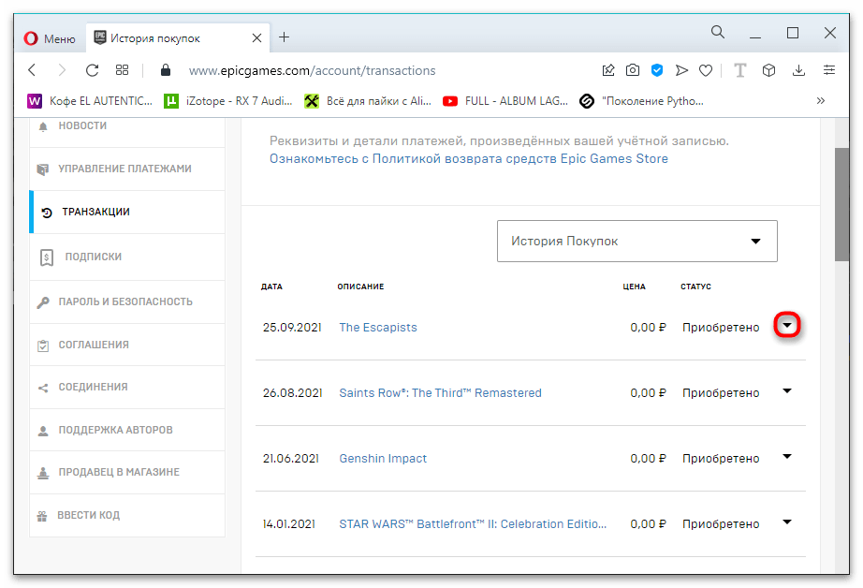Open the История Покупок dropdown
Viewport: 863px width, 588px height.
click(636, 242)
